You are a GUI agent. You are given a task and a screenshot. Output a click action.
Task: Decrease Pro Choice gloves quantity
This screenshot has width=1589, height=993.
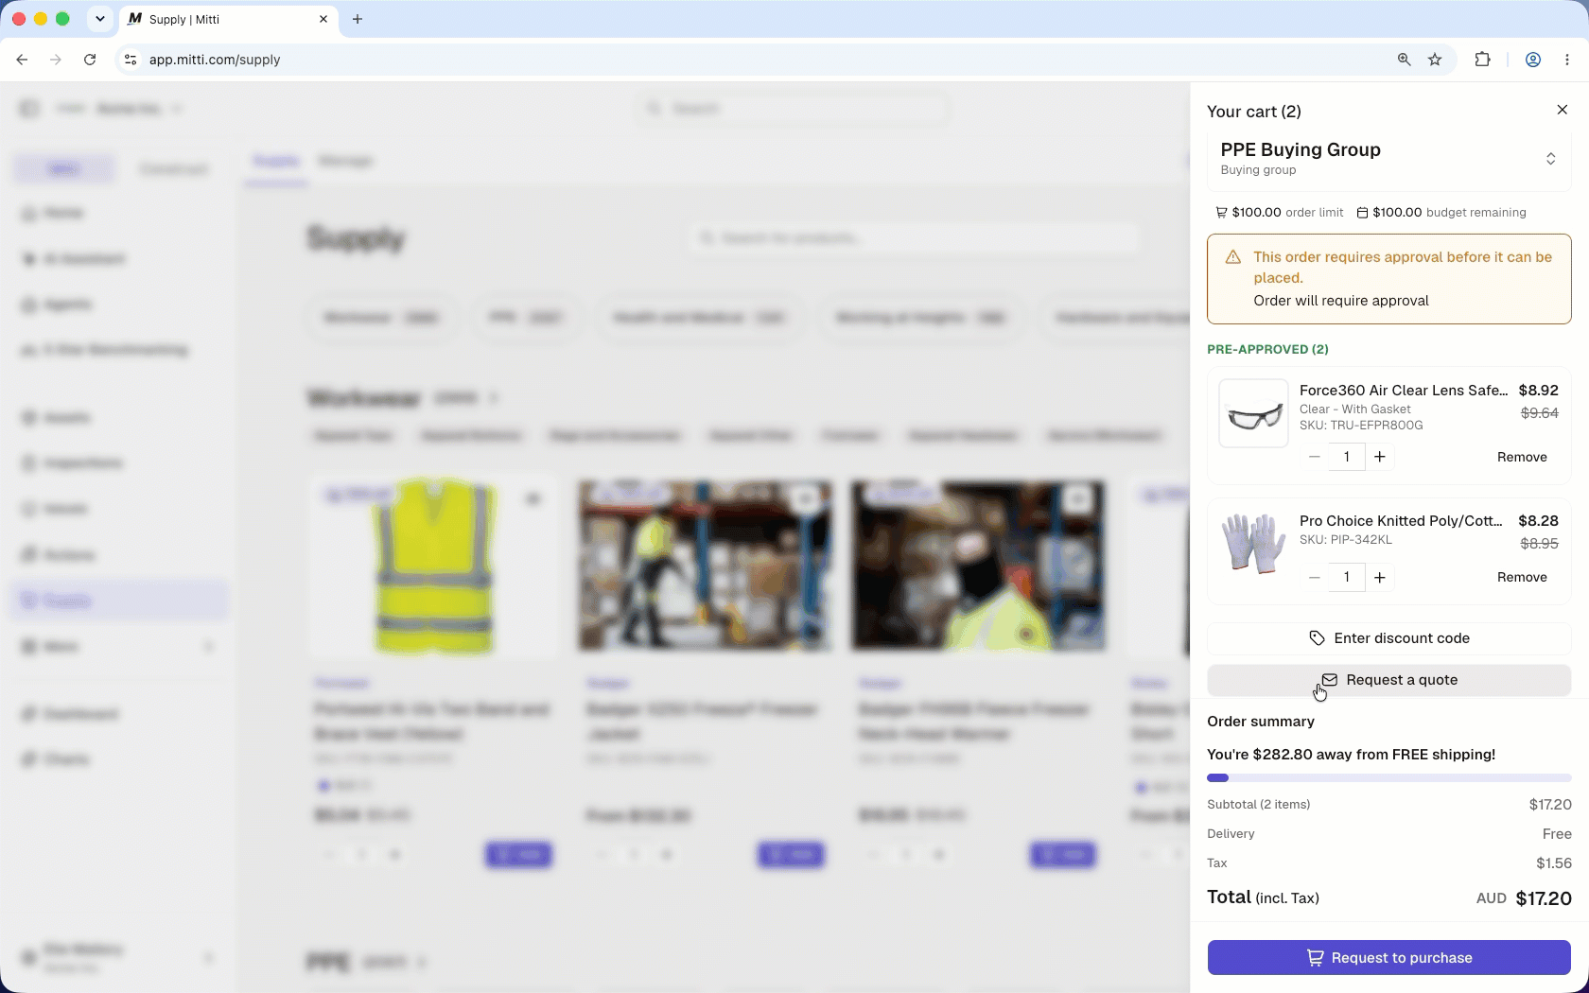(x=1314, y=577)
